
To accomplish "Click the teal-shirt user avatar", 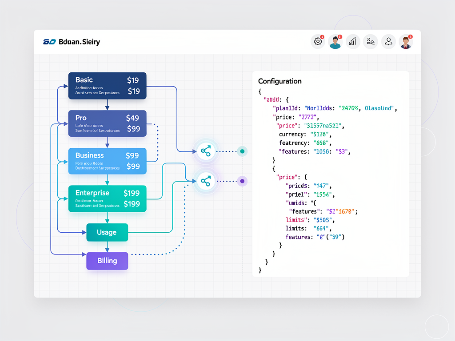I will (x=335, y=41).
